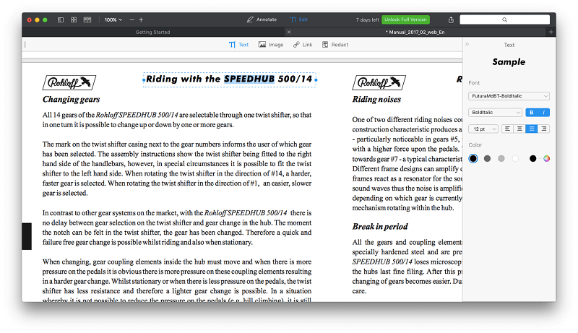Image resolution: width=578 pixels, height=333 pixels.
Task: Open the share/export icon
Action: pyautogui.click(x=451, y=20)
